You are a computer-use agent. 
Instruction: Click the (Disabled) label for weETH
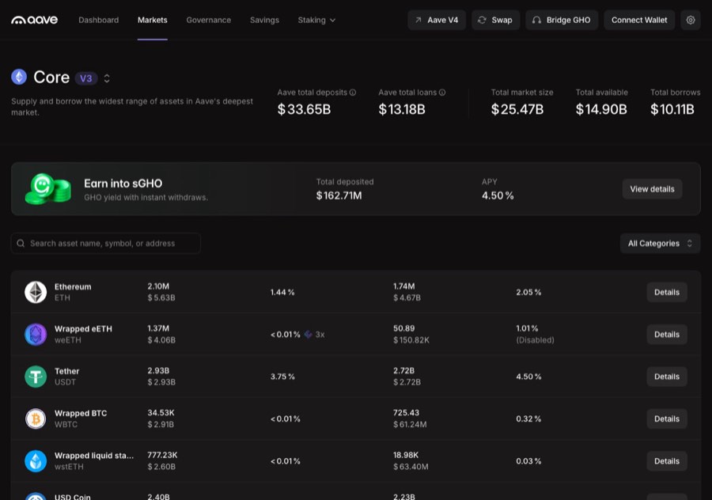535,340
